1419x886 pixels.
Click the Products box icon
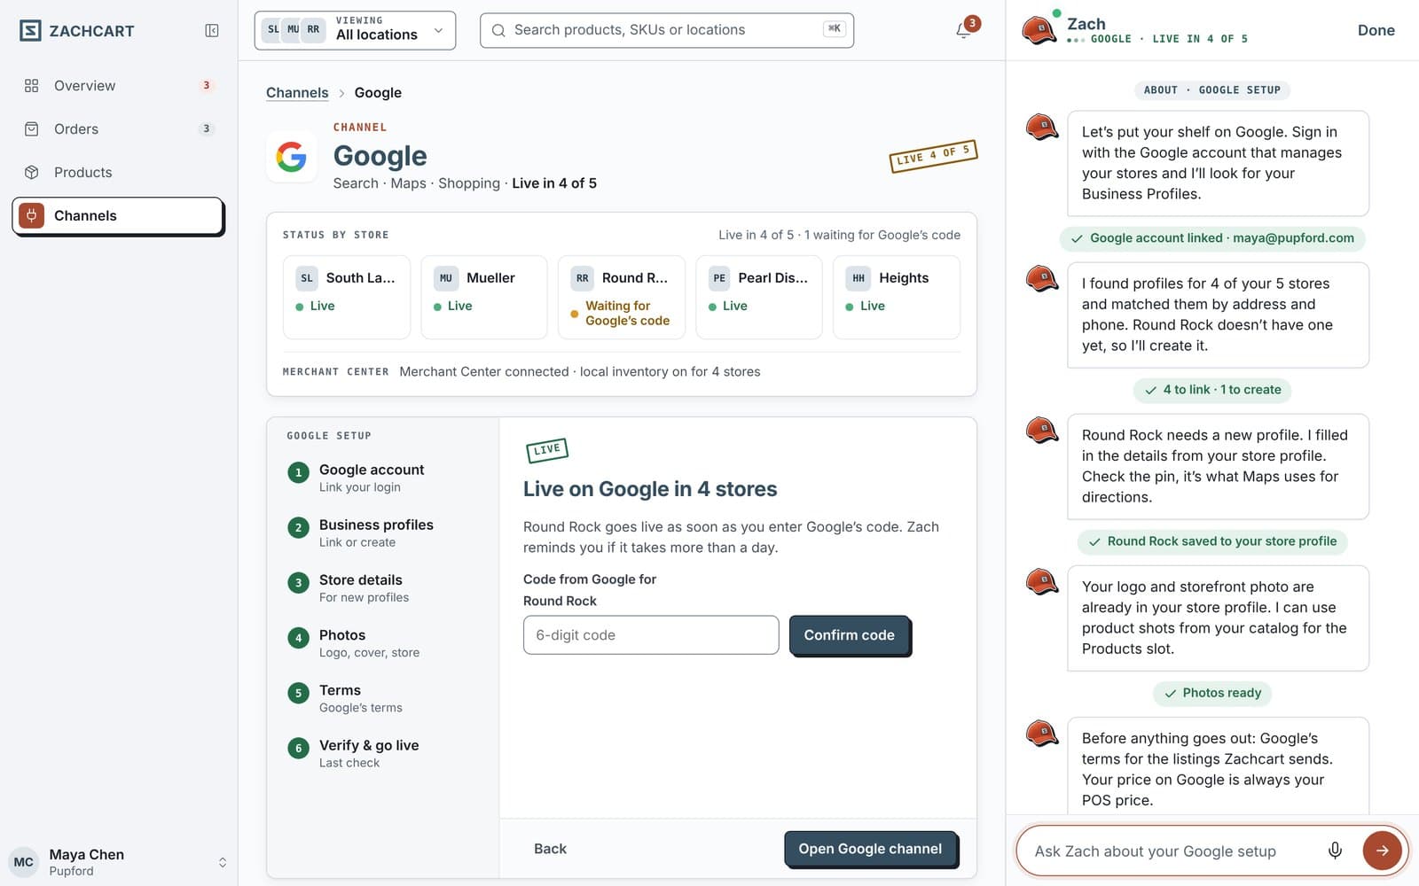(x=32, y=173)
